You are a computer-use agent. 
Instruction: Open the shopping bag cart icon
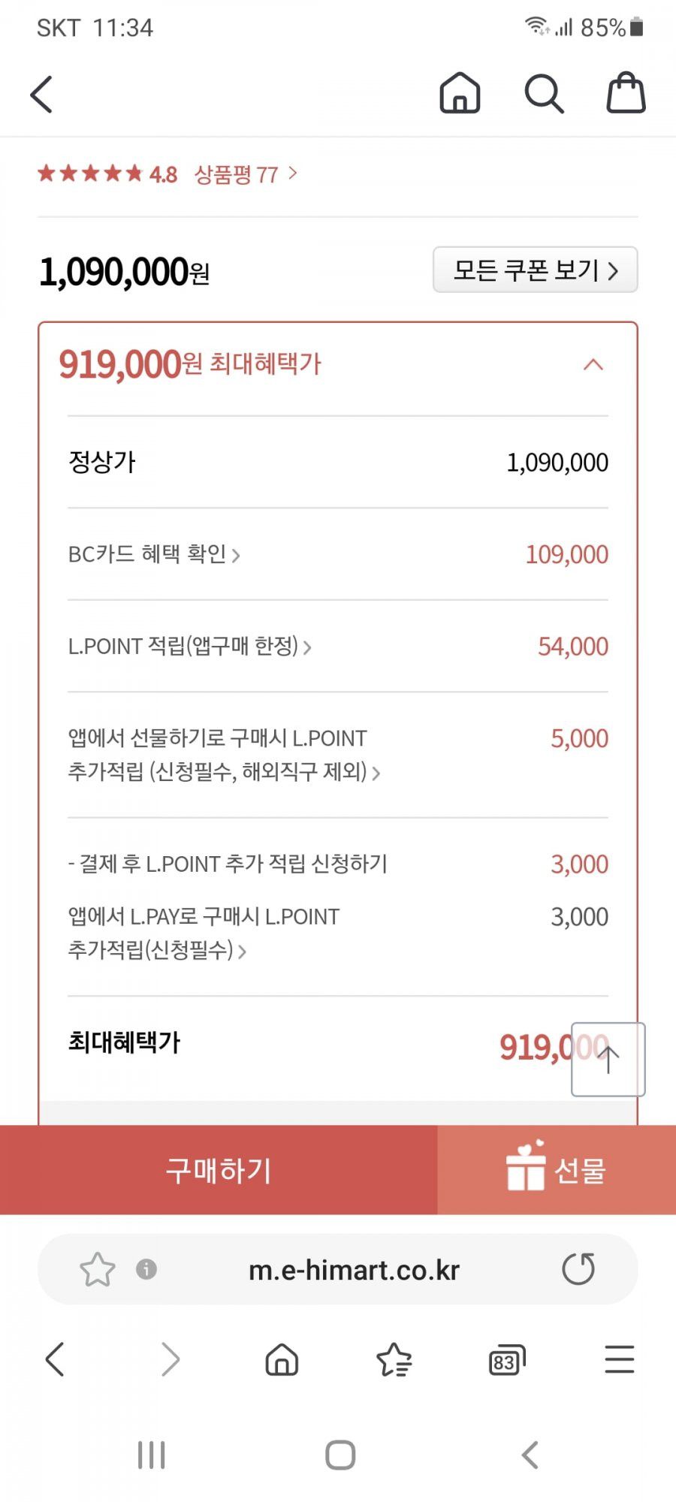(x=626, y=92)
